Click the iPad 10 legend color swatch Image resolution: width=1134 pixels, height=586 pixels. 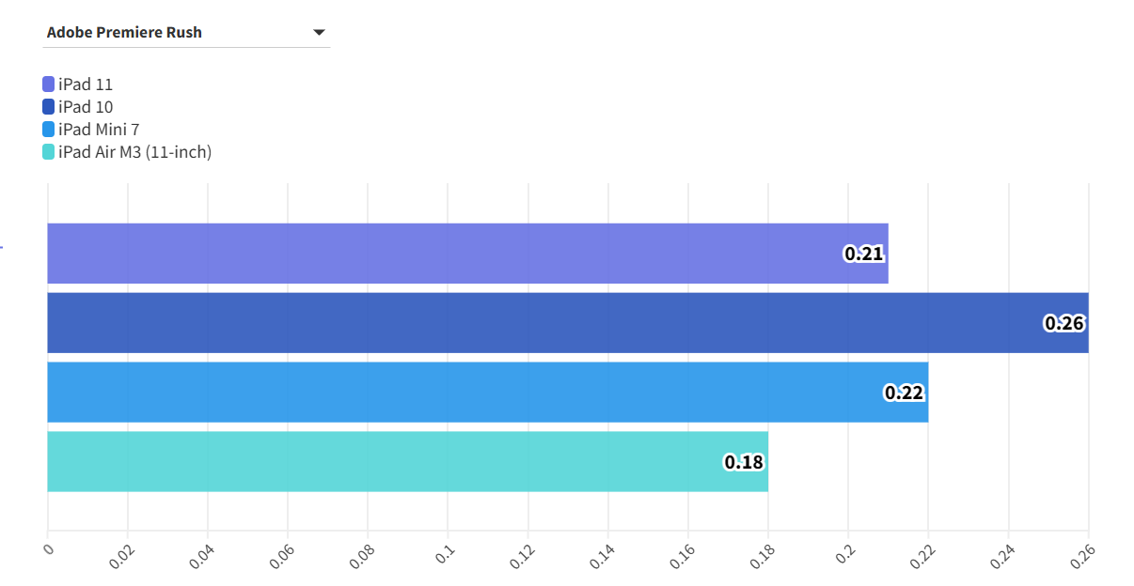coord(49,107)
